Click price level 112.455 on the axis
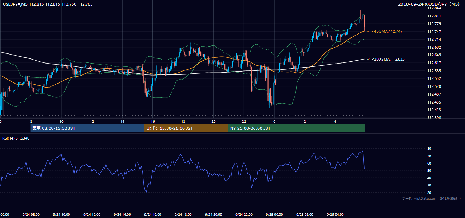Screen dimensions: 465x218 (434, 102)
